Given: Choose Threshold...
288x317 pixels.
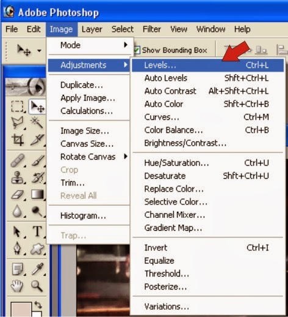Looking at the screenshot, I should 208,274.
